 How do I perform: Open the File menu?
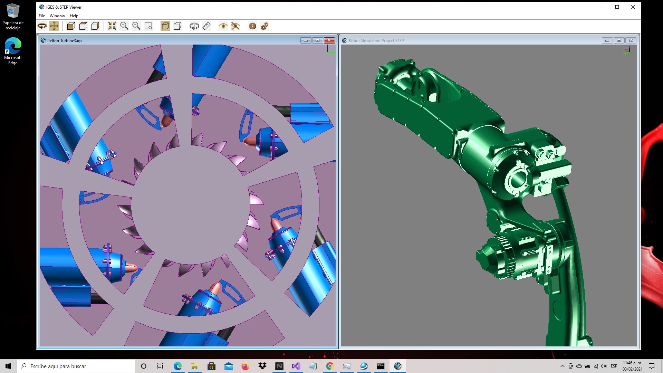(x=42, y=16)
